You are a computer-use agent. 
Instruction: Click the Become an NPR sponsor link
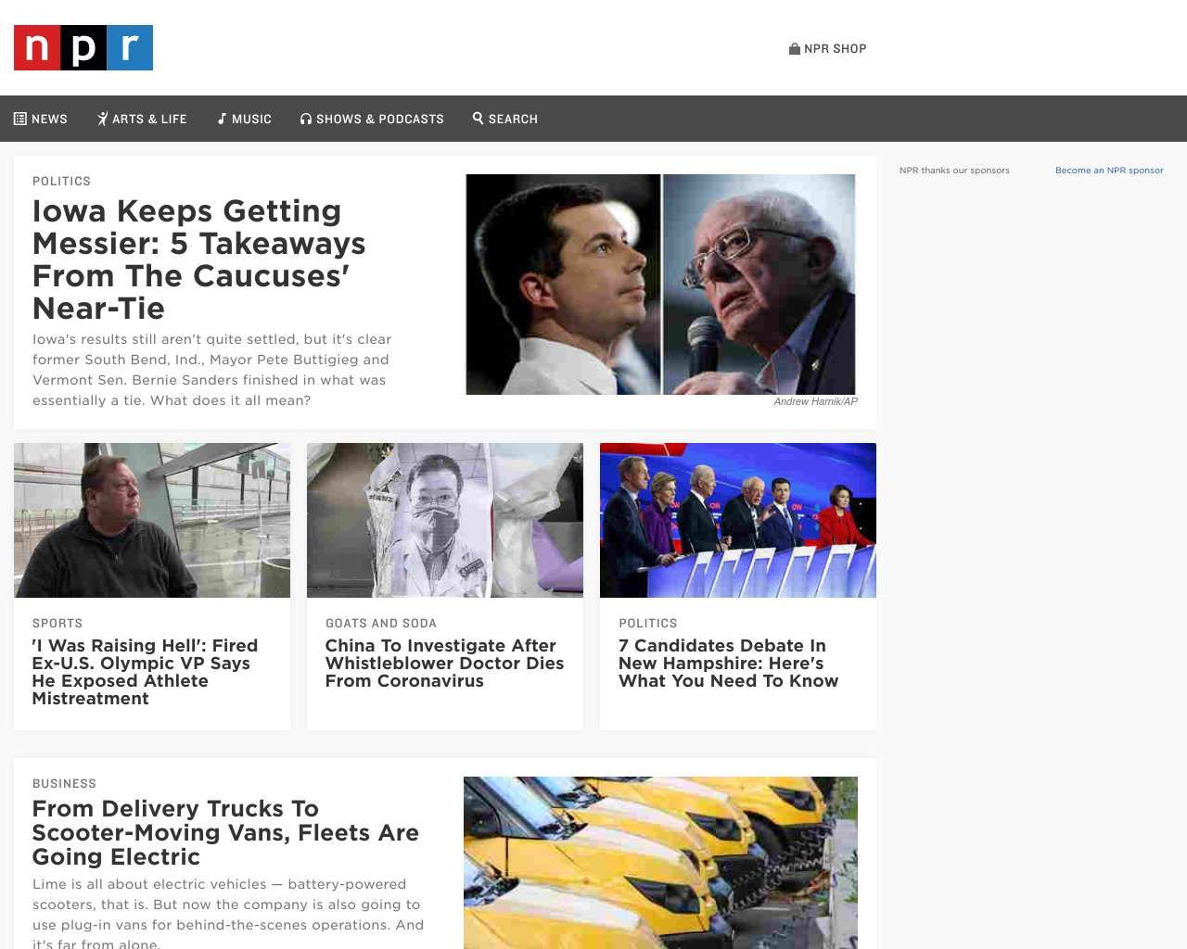1109,171
